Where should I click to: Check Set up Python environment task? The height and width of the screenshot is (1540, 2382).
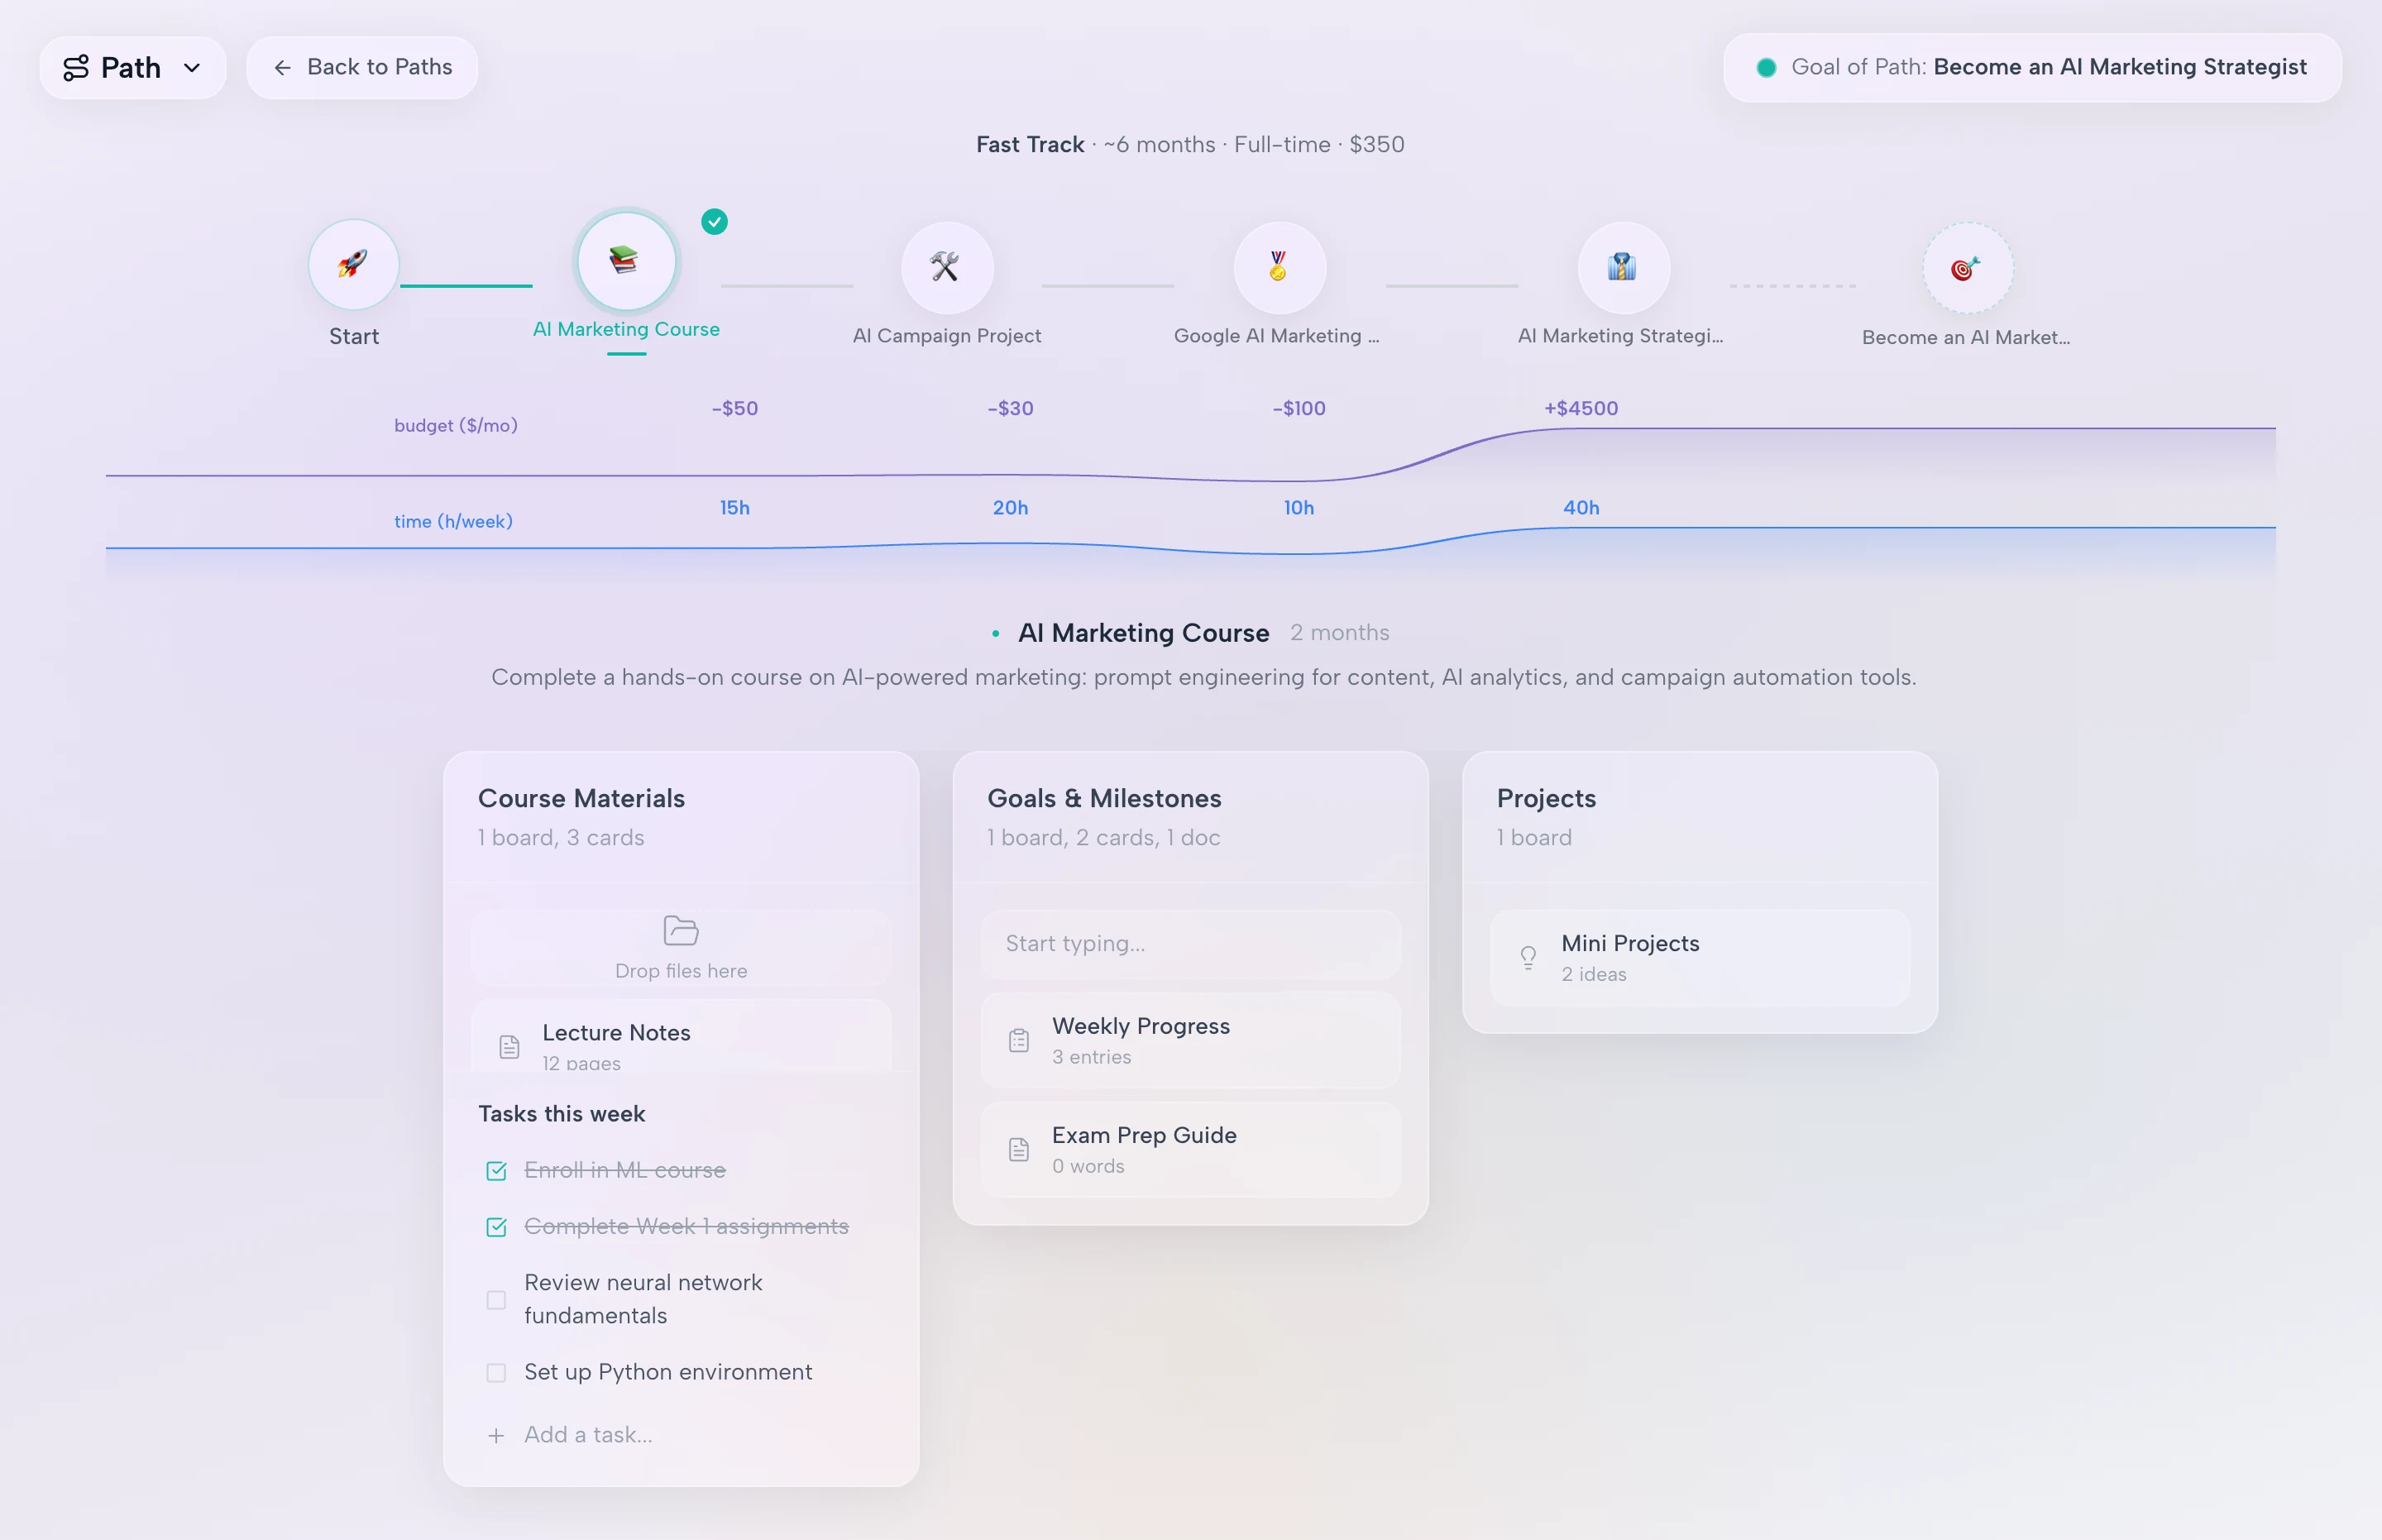496,1372
